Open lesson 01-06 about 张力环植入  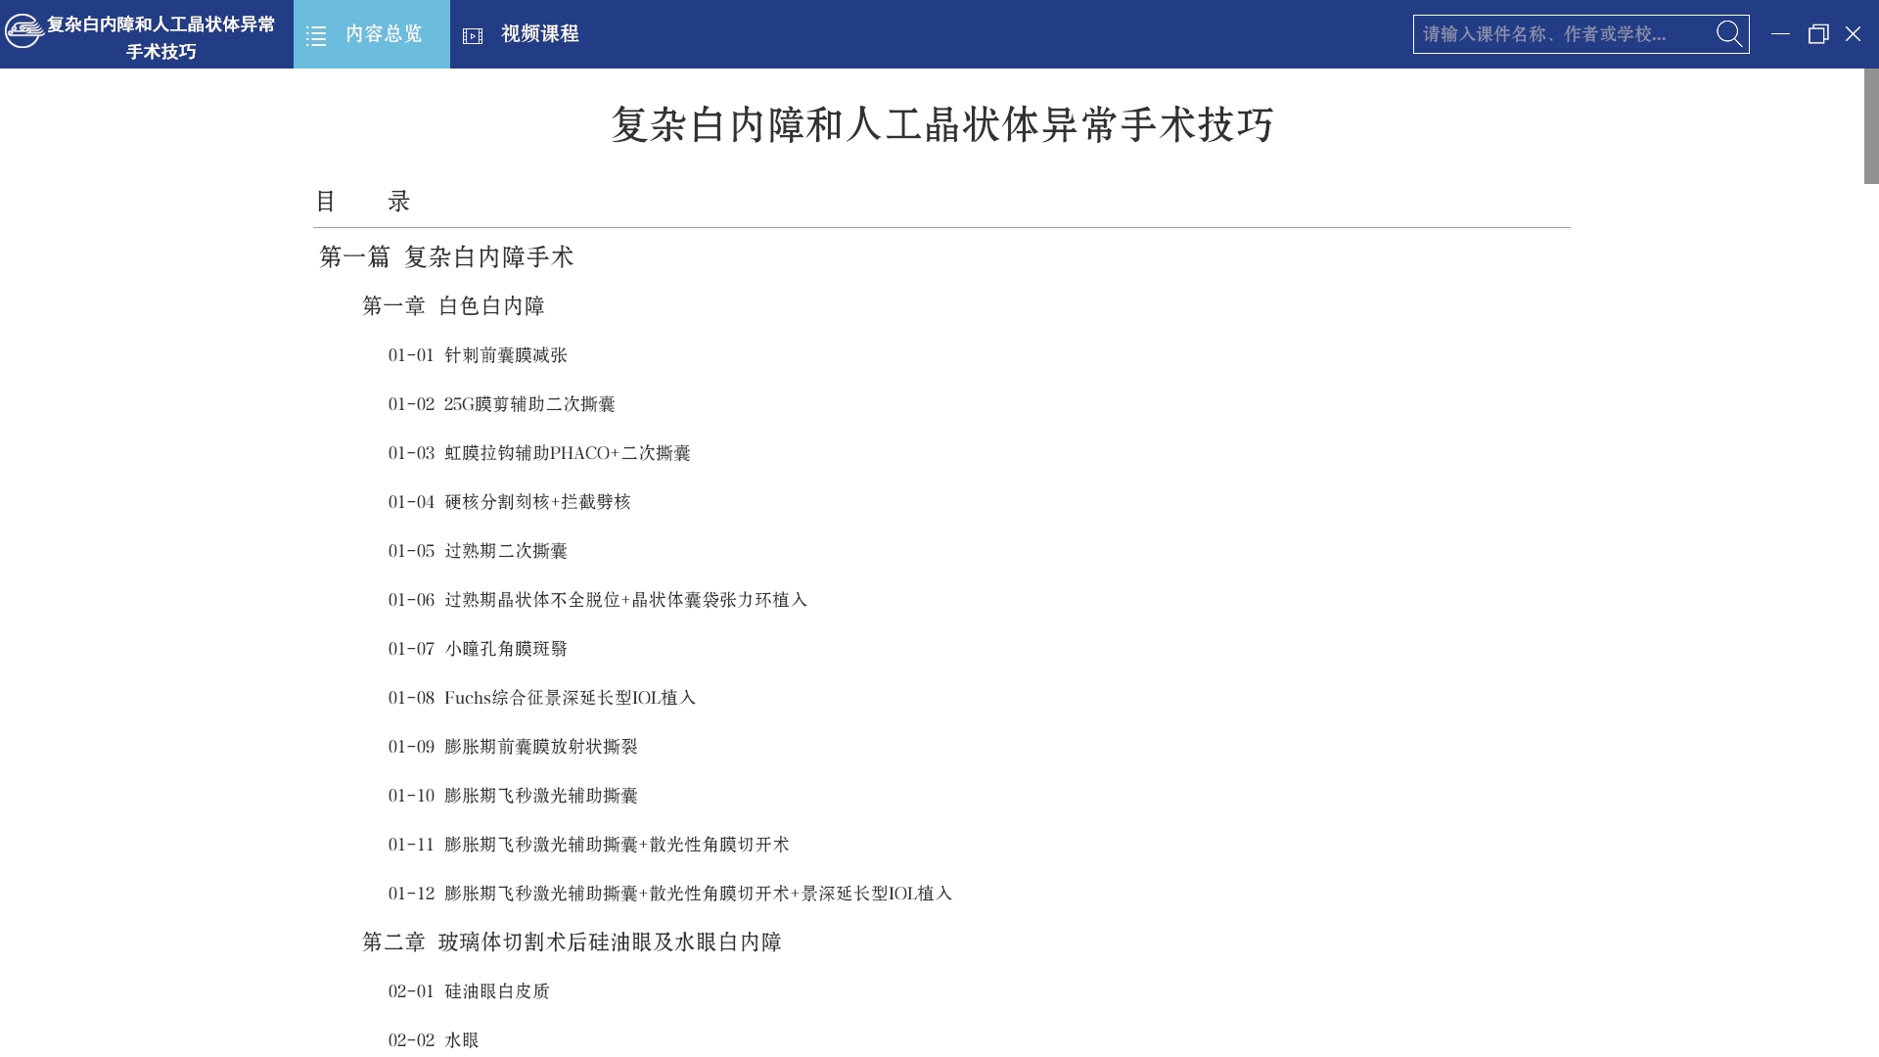(597, 600)
